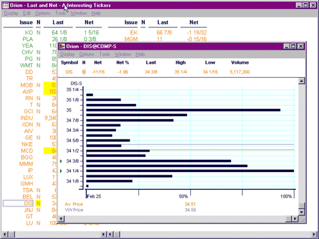Open Window menu in Interesting Tickers window

78,13
